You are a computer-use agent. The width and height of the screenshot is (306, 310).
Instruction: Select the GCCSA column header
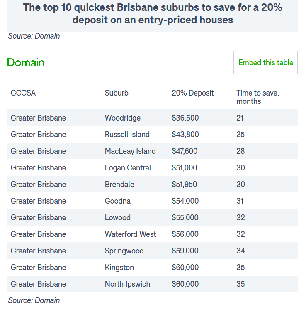23,93
